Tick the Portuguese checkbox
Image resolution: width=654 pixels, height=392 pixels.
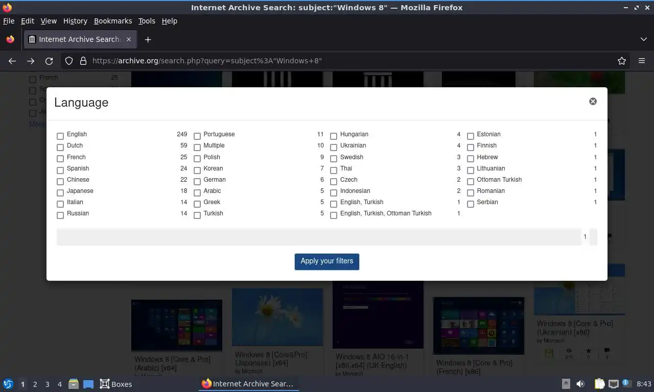point(197,136)
